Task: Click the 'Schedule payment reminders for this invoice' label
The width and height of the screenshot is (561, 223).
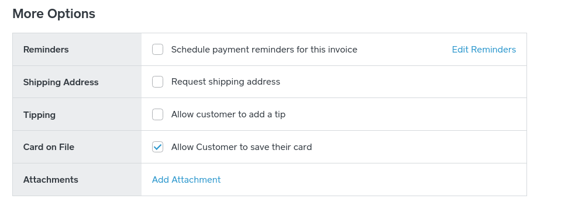Action: [264, 49]
